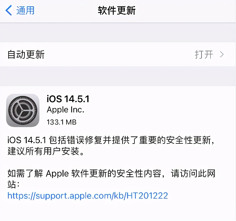Expand the chevron next to 打开
Viewport: 236px width, 221px height.
222,54
